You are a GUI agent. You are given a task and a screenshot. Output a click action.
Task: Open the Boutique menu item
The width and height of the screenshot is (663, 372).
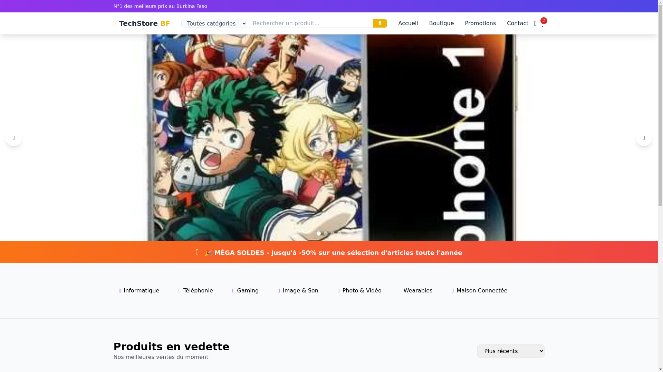pyautogui.click(x=441, y=23)
